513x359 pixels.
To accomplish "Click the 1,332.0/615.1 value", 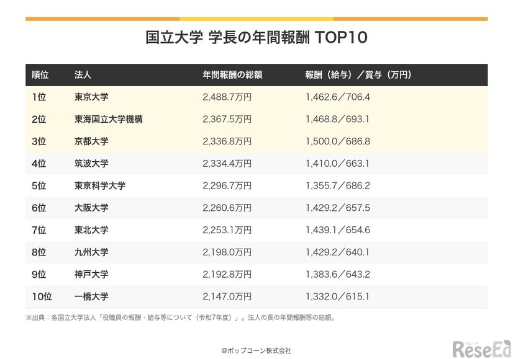I will [x=337, y=296].
